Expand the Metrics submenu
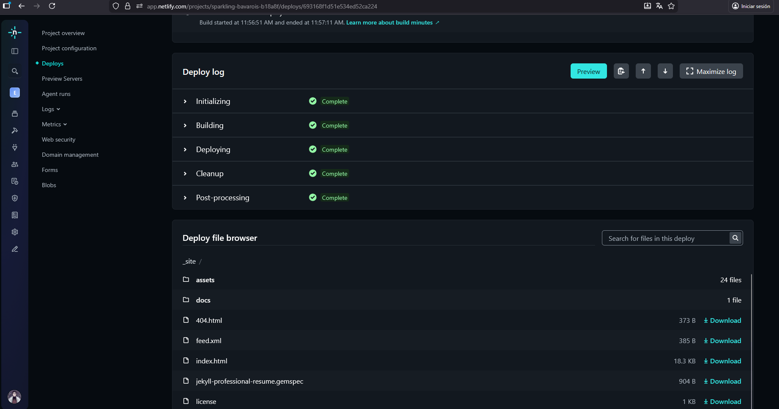This screenshot has width=779, height=409. 54,124
